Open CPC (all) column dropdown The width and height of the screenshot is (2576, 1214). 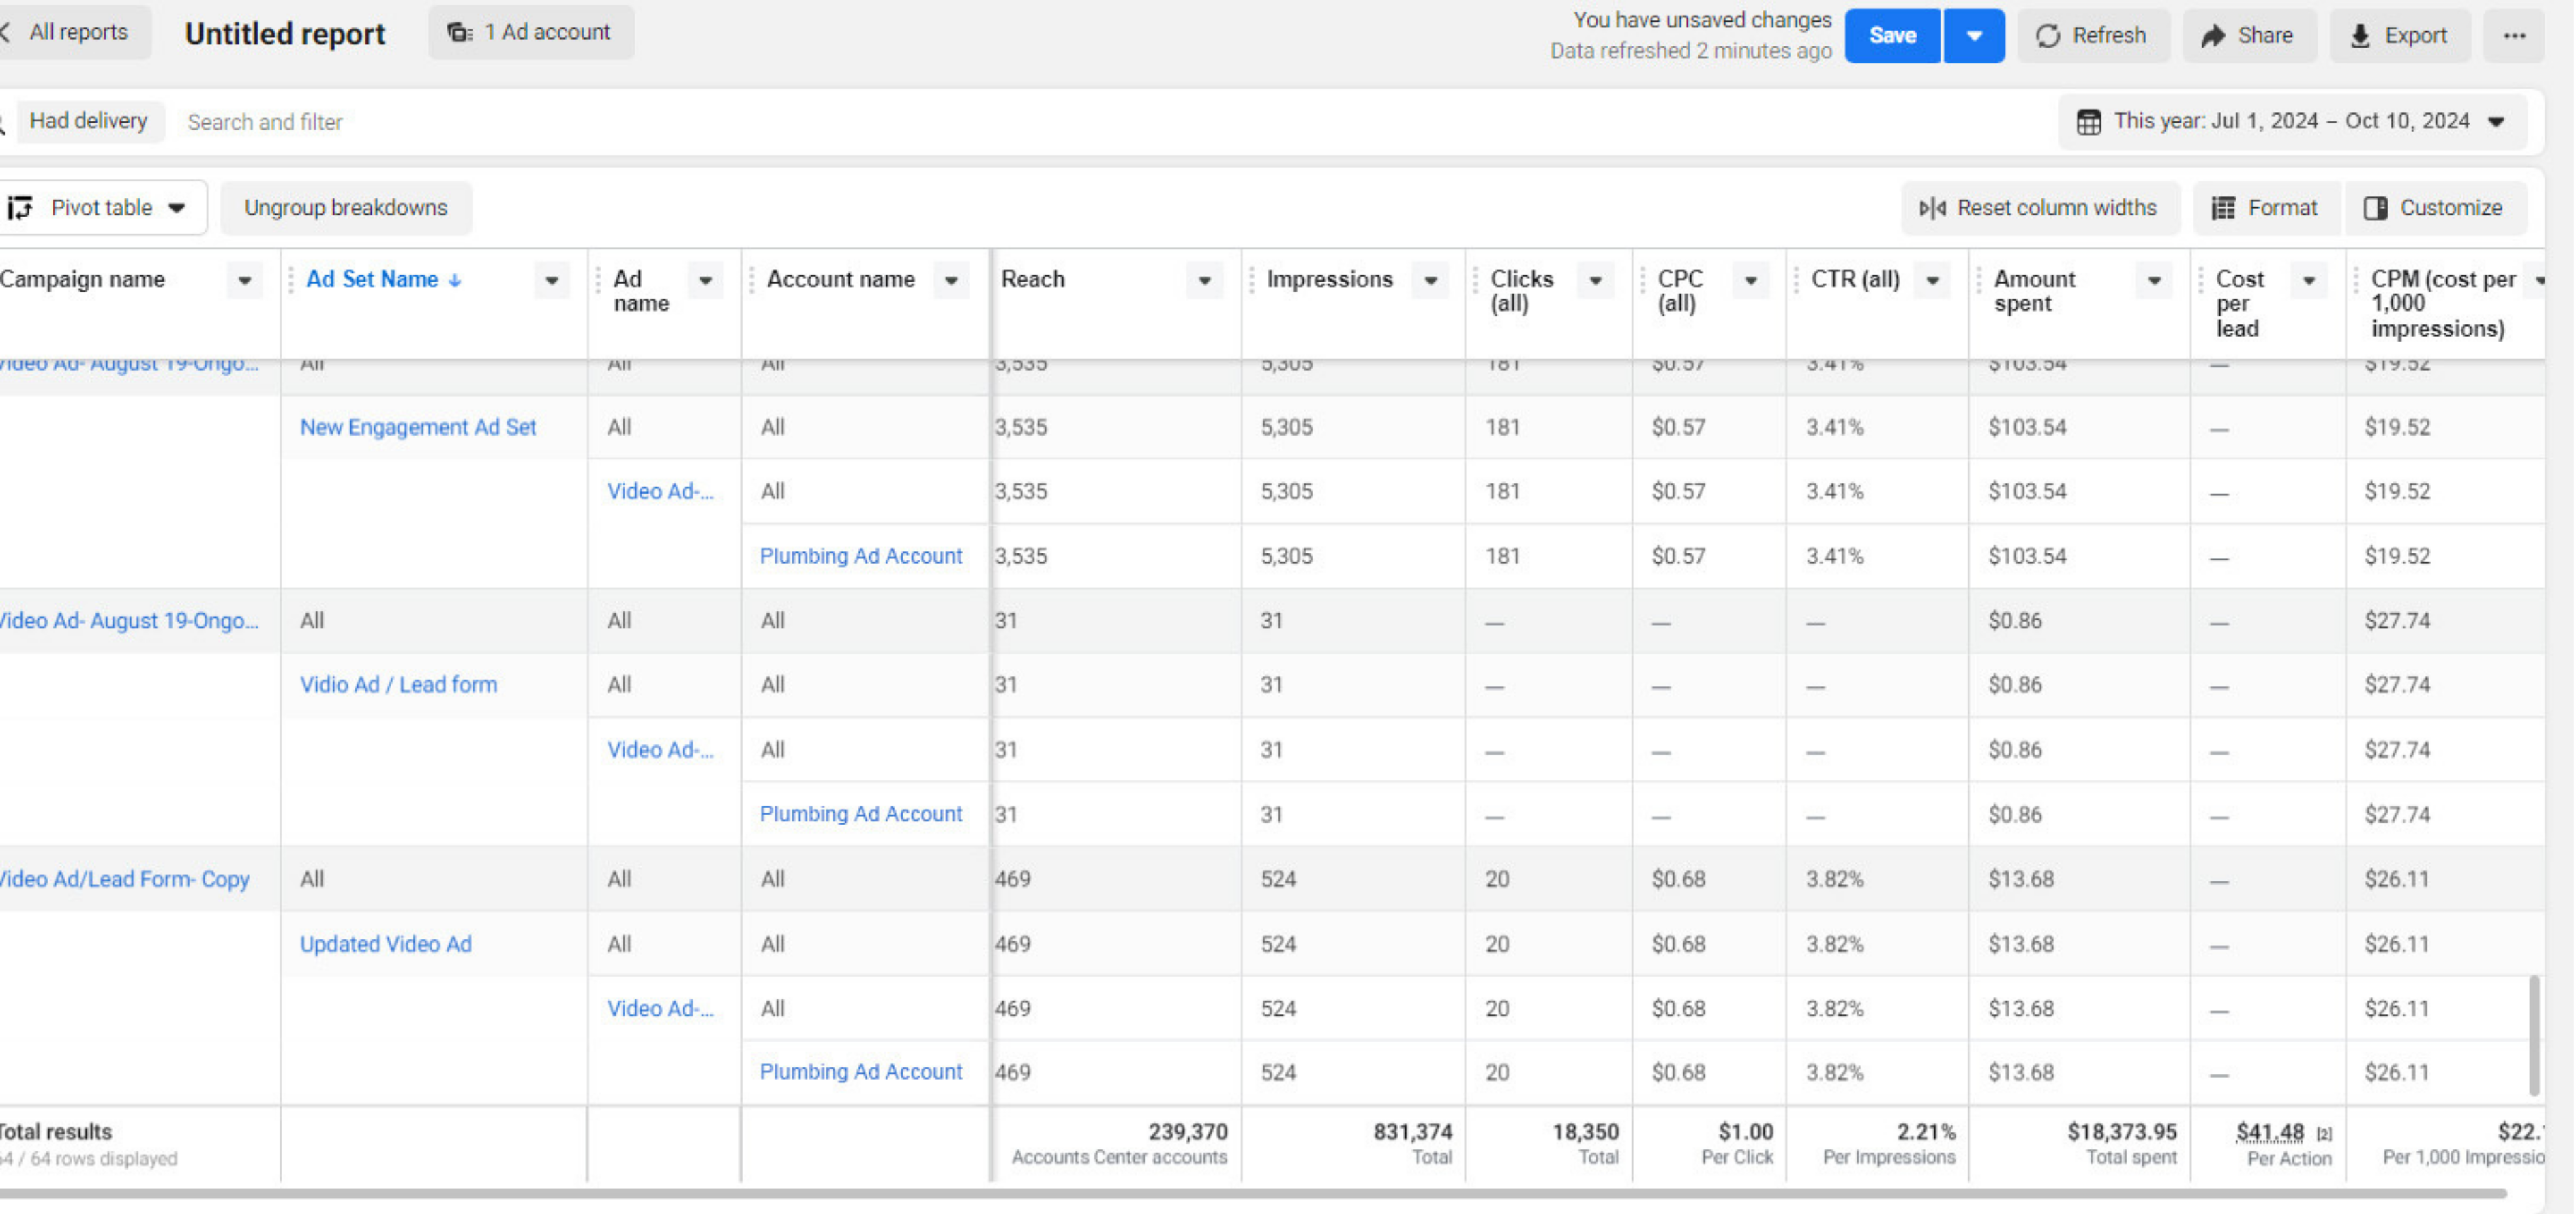(x=1751, y=281)
